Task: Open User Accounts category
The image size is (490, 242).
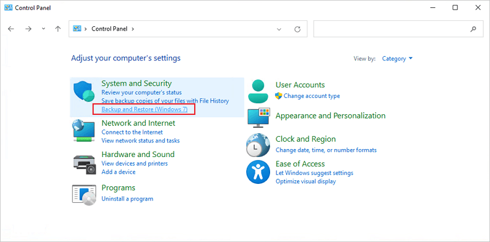Action: click(x=300, y=85)
